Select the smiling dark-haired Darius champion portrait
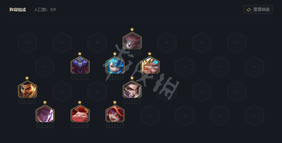 27,90
